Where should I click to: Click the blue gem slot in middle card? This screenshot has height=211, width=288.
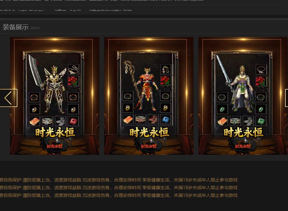166,120
